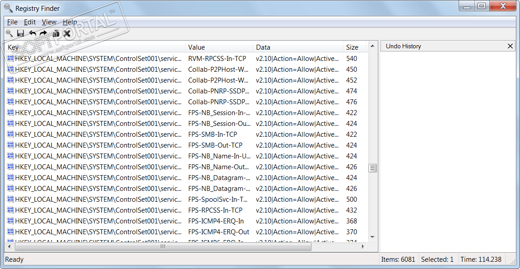This screenshot has height=269, width=520.
Task: Click the registry icon of the FPS-ICMP4-ERQ-In row
Action: click(10, 221)
